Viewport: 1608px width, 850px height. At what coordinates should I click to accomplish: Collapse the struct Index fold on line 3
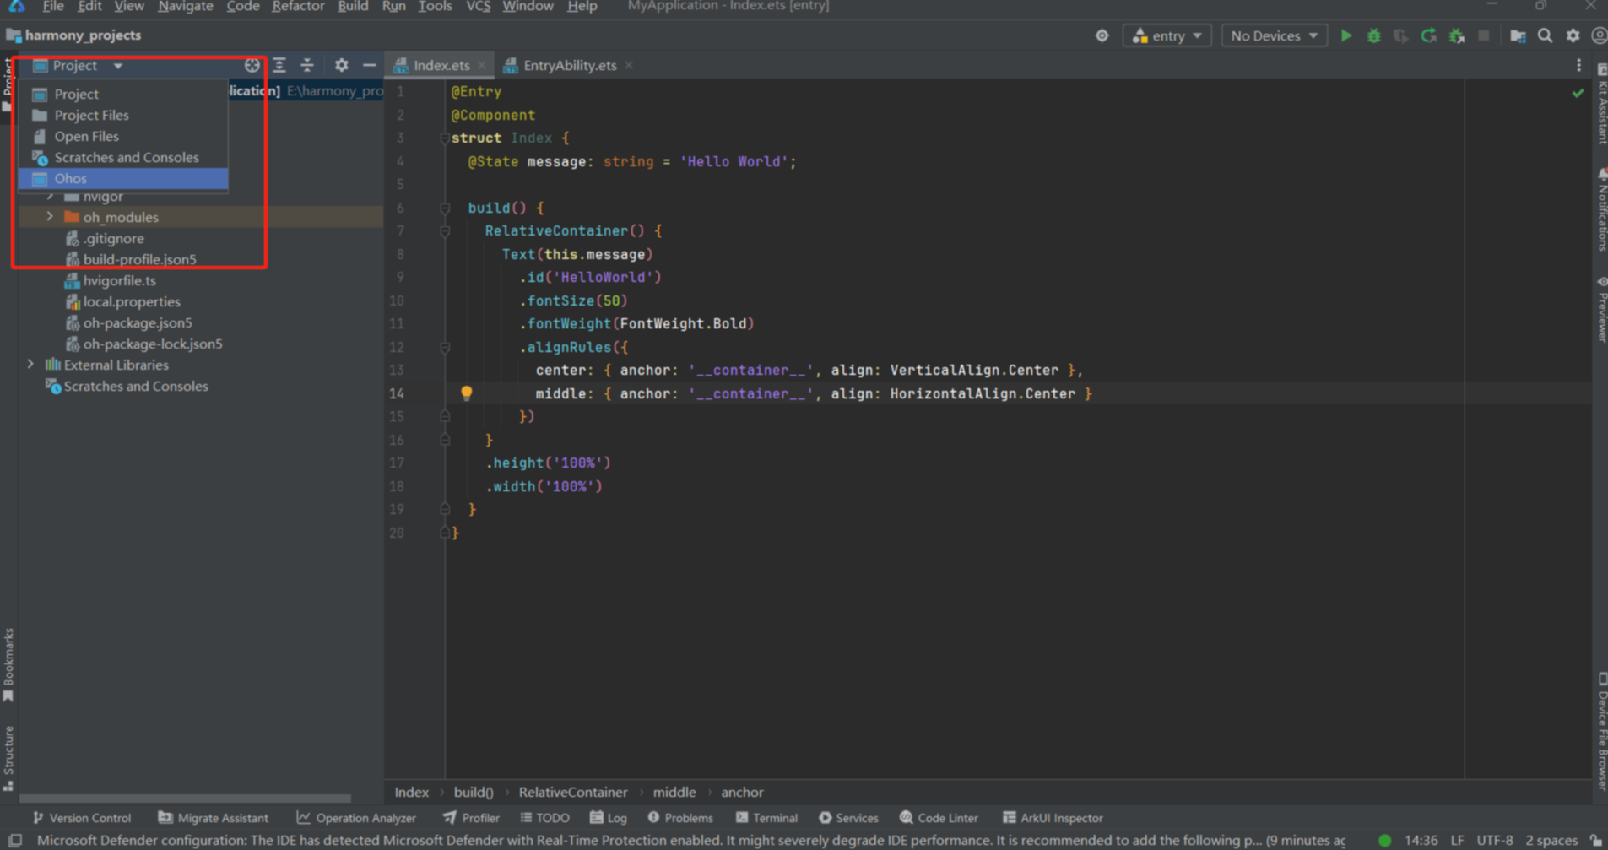coord(444,138)
